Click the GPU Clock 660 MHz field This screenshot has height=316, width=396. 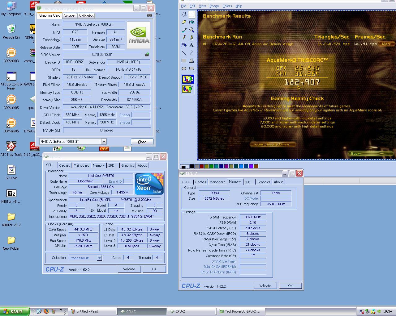click(x=72, y=115)
